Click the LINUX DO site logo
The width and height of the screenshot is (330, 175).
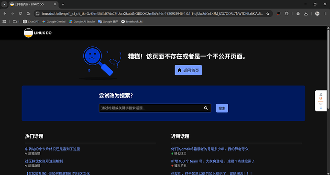click(38, 33)
